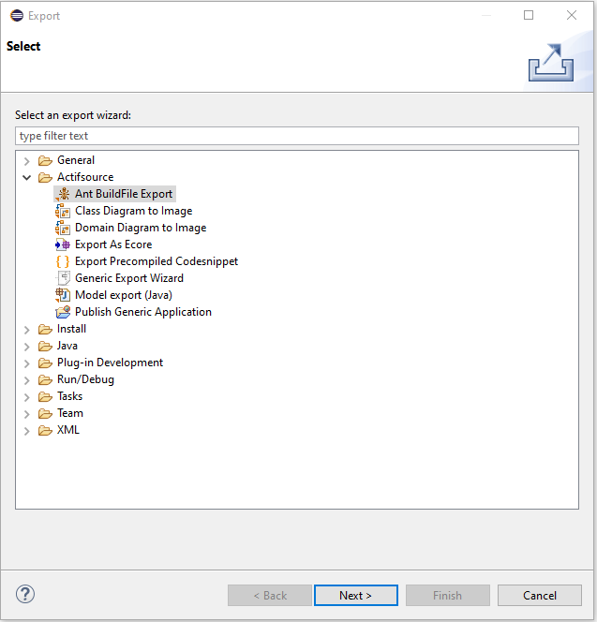597x622 pixels.
Task: Collapse the Actifsource tree category
Action: pyautogui.click(x=27, y=177)
